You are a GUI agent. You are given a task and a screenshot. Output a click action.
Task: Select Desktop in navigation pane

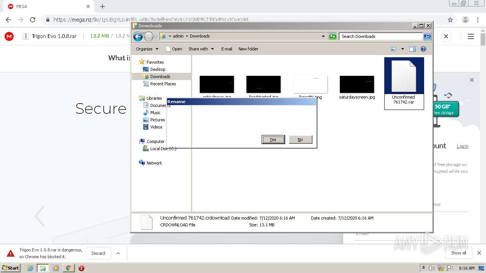(154, 69)
